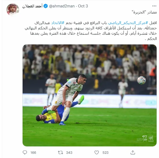Click the club logo watermark in photo
This screenshot has width=159, height=158.
coord(151,139)
